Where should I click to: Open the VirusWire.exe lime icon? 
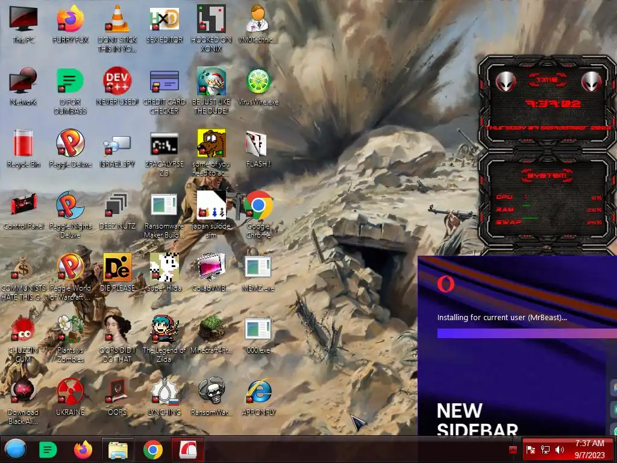[258, 87]
